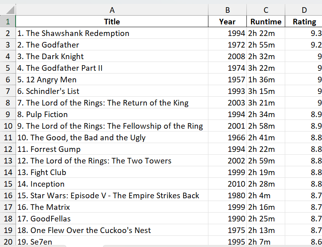Click the Title header cell

[112, 22]
